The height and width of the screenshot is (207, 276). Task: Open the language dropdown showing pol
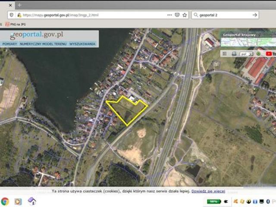coord(246,54)
